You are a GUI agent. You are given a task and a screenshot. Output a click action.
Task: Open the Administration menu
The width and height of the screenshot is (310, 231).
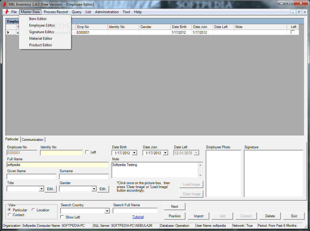click(107, 12)
